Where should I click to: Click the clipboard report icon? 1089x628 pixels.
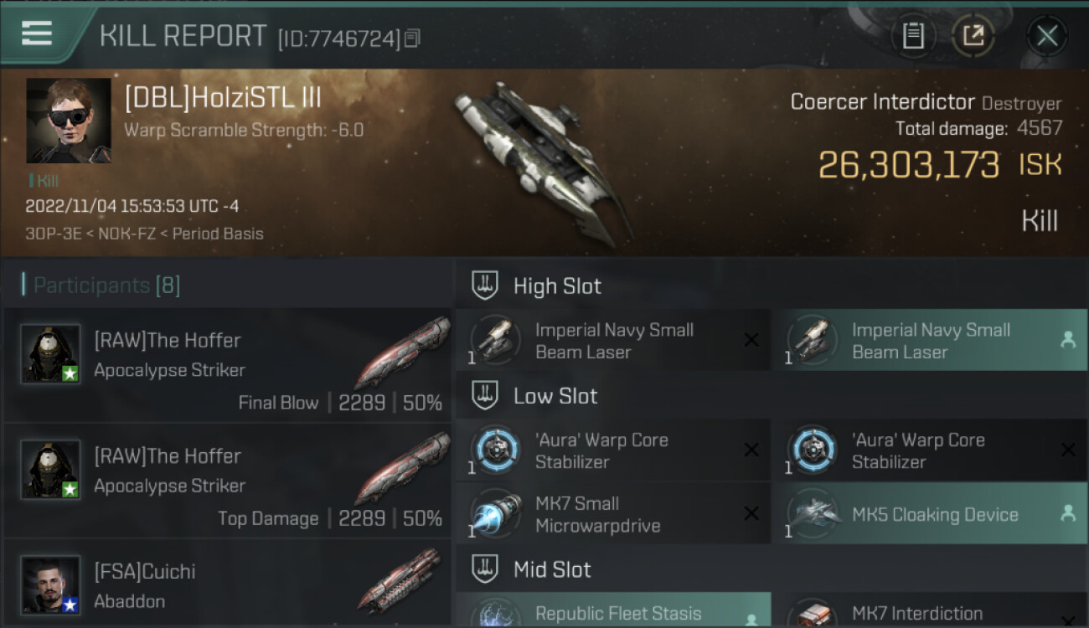[x=913, y=35]
